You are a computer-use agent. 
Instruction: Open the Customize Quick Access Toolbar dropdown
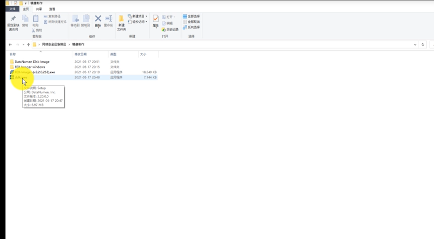pyautogui.click(x=26, y=3)
